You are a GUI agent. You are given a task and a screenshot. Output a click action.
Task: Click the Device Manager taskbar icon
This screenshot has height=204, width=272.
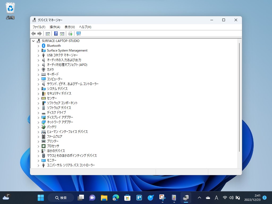pos(186,198)
